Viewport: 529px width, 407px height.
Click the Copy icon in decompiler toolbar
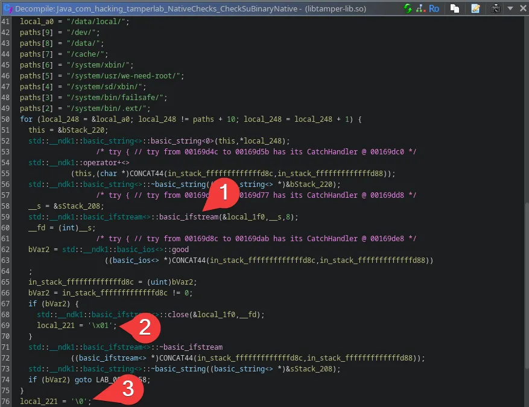click(x=455, y=8)
